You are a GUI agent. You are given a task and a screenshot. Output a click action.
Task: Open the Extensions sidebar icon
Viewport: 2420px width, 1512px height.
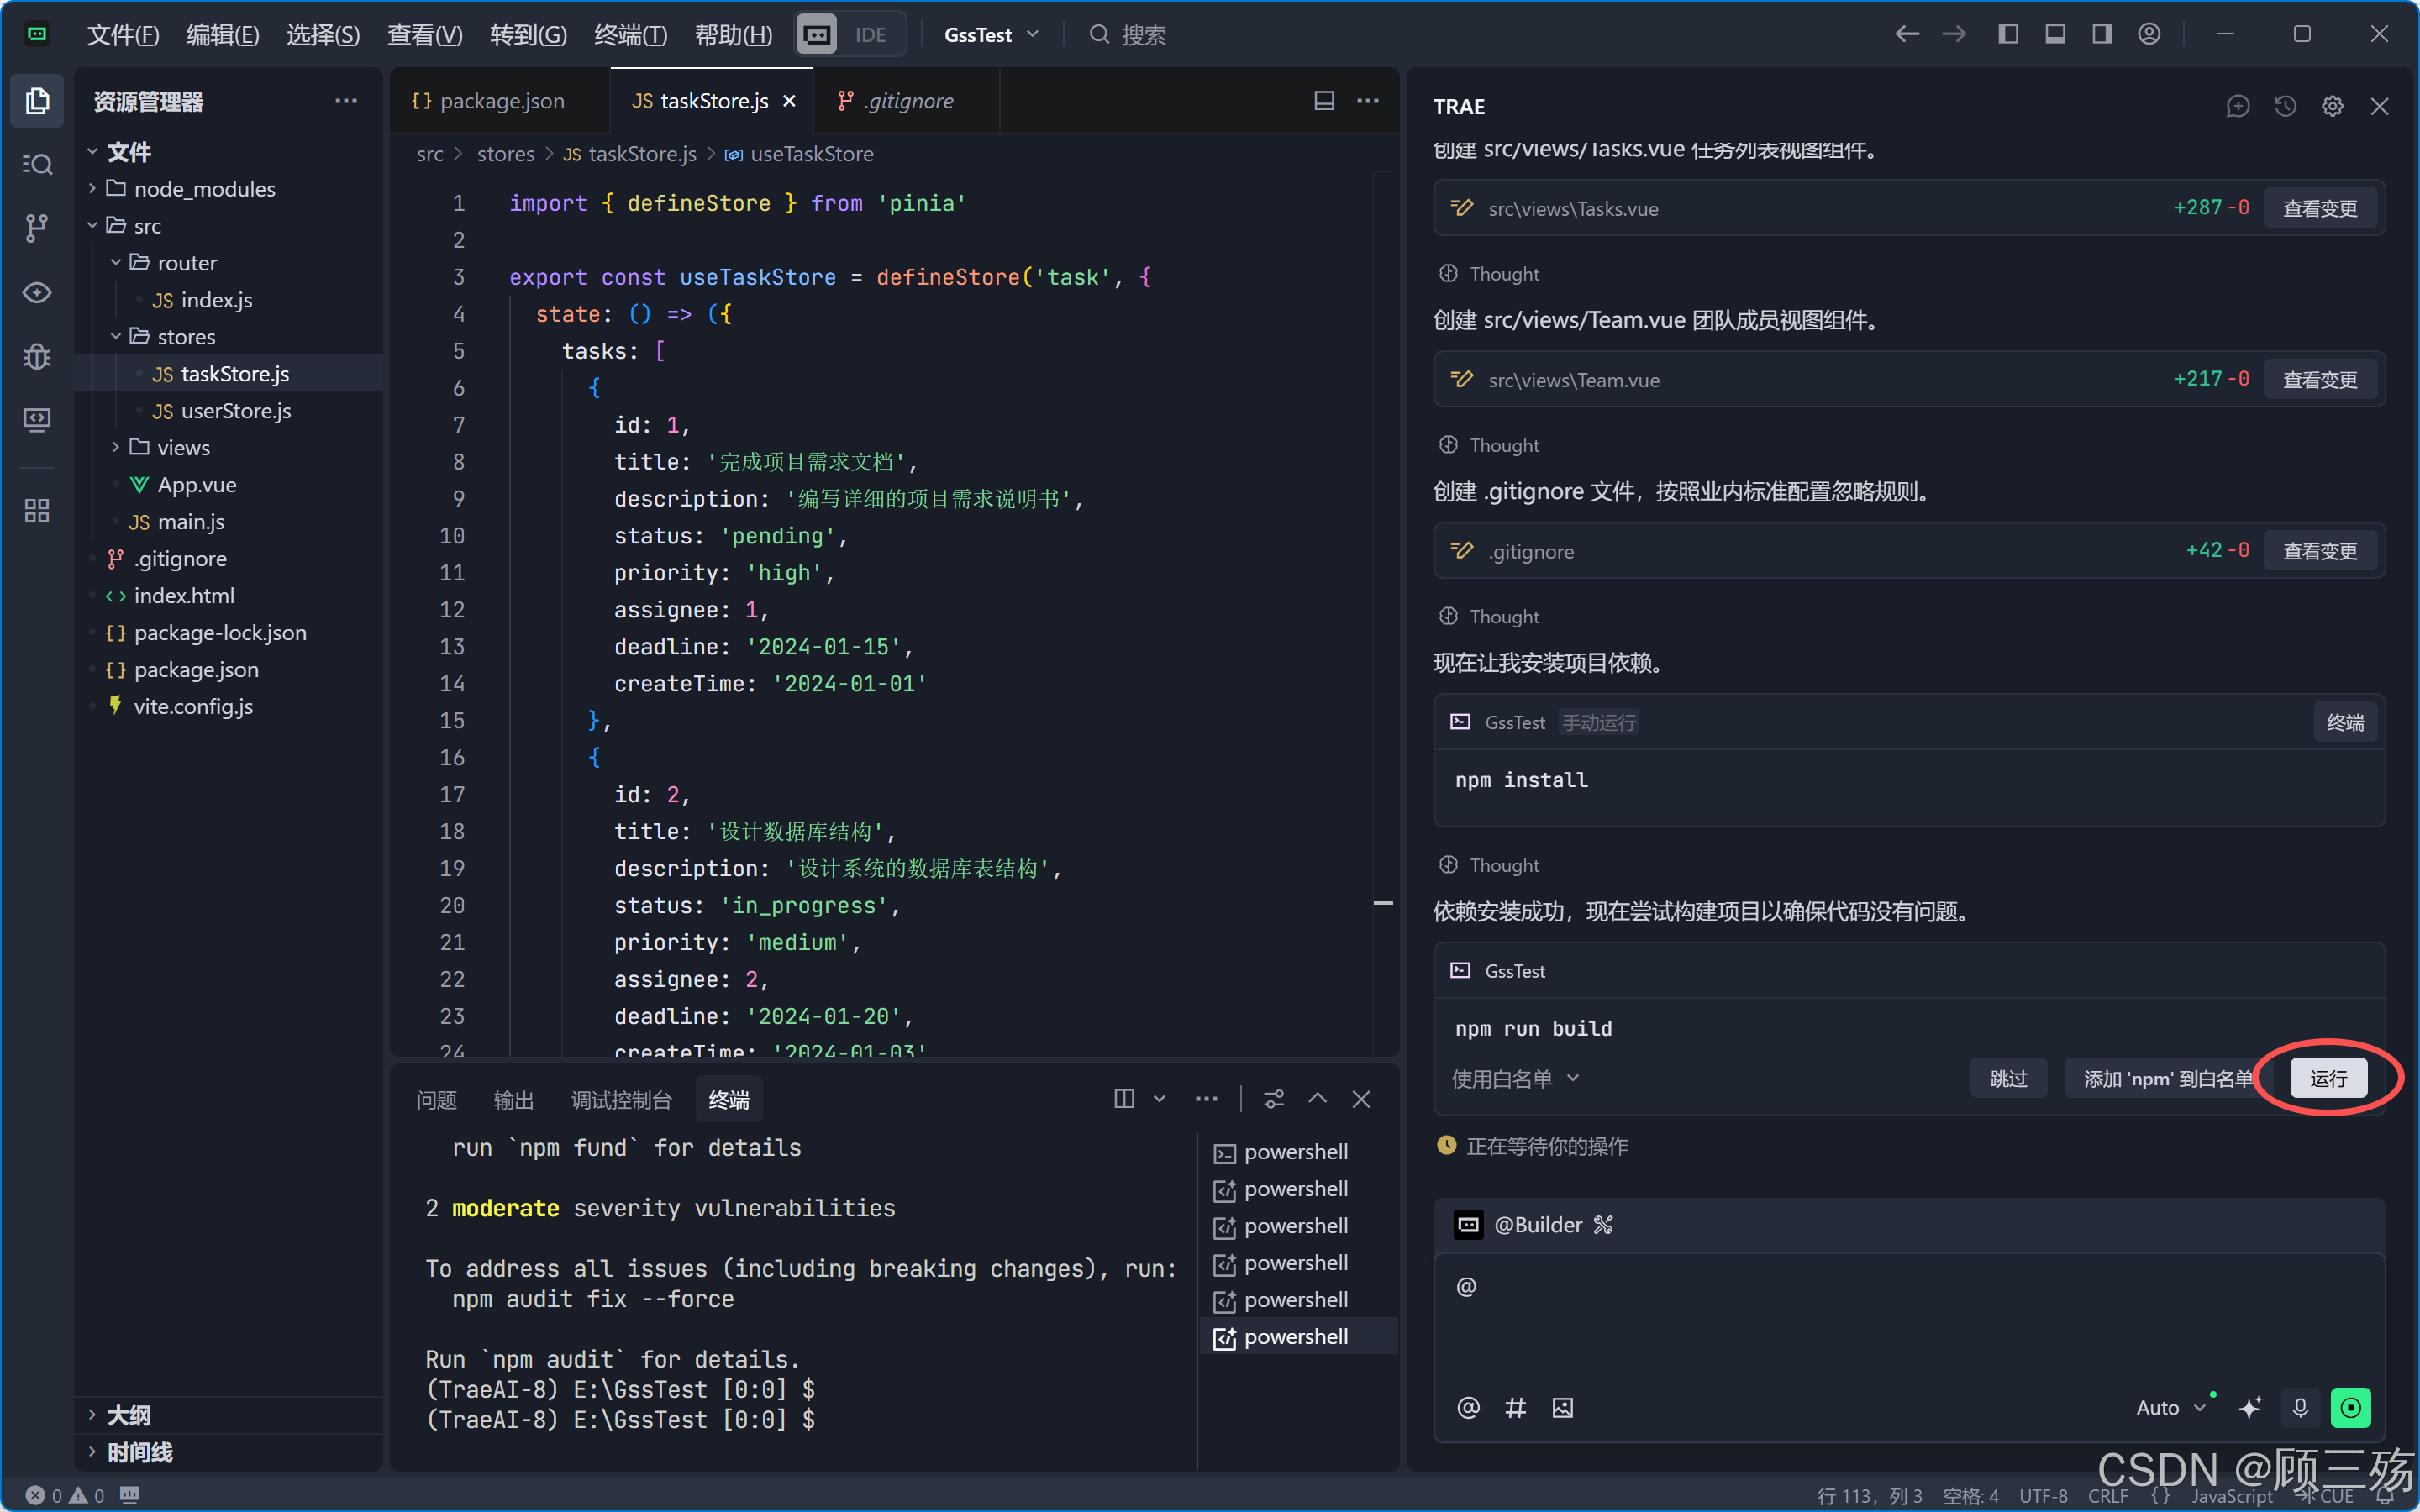pyautogui.click(x=37, y=511)
